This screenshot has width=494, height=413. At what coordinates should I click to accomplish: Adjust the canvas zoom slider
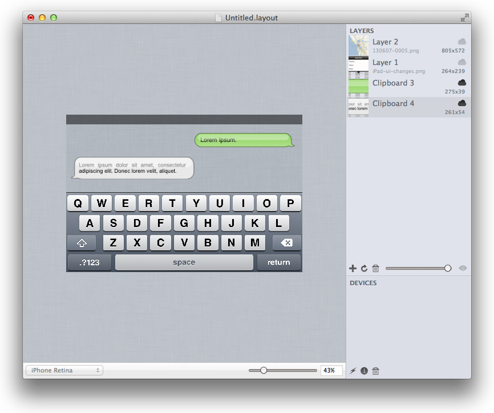pos(282,370)
